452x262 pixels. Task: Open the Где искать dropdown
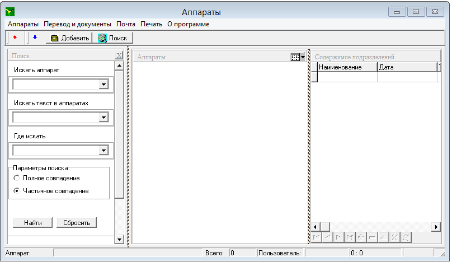click(103, 150)
